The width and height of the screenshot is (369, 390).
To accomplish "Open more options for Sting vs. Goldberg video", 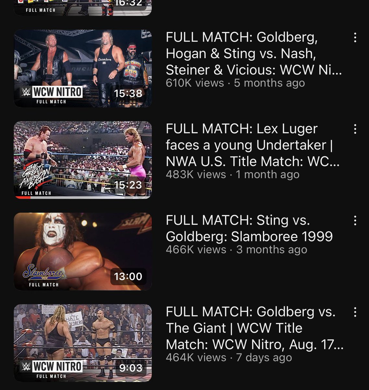I will [355, 221].
